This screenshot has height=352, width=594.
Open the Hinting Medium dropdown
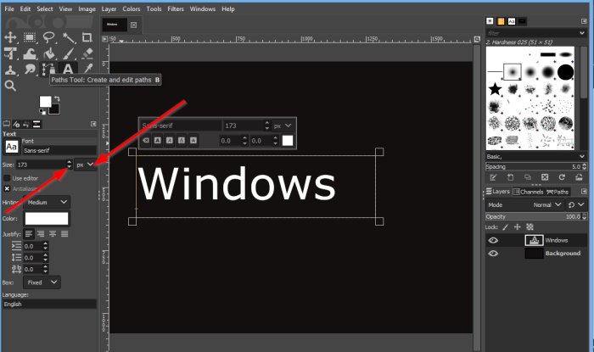point(47,202)
